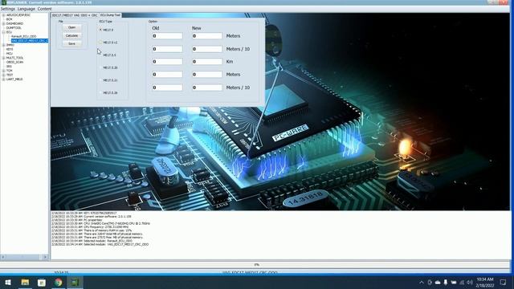Expand the ABS/CDC/ESP/ESC tree node

pos(3,15)
